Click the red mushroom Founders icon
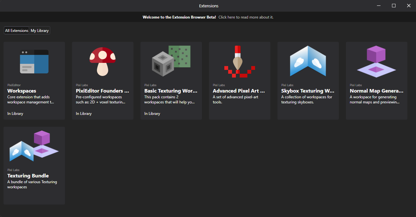The image size is (416, 217). coord(102,61)
